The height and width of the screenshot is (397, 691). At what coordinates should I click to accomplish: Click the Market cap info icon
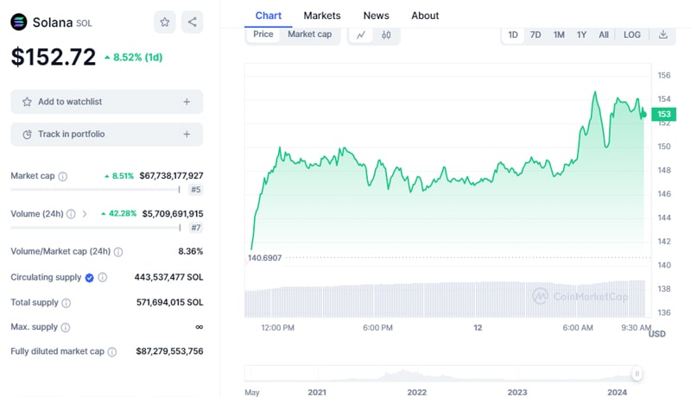click(63, 177)
